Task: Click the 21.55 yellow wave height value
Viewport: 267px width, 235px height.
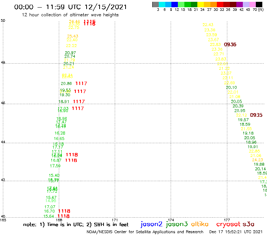Action: click(x=246, y=129)
